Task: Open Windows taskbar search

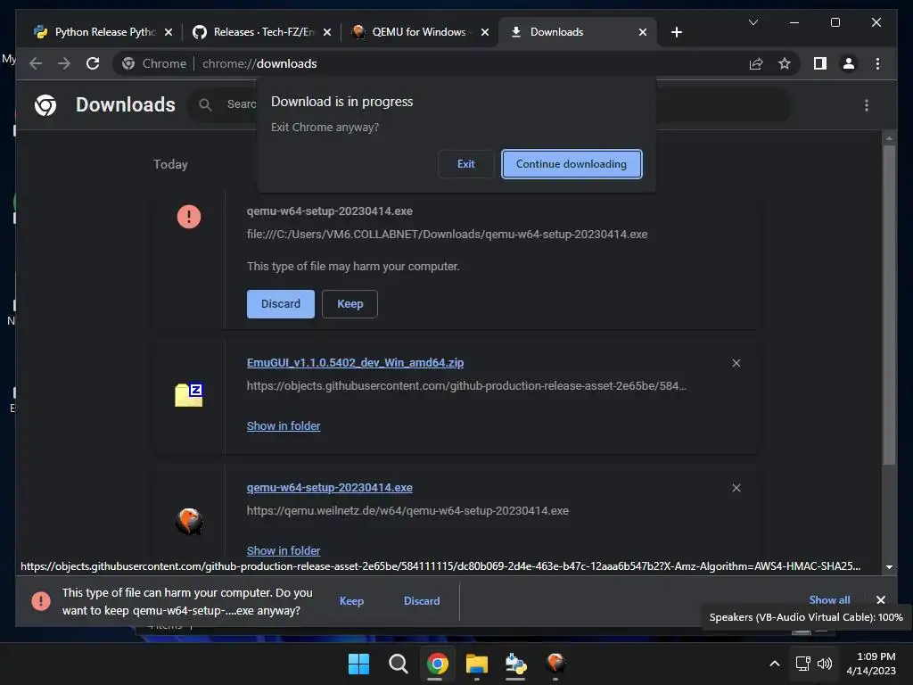Action: (x=399, y=664)
